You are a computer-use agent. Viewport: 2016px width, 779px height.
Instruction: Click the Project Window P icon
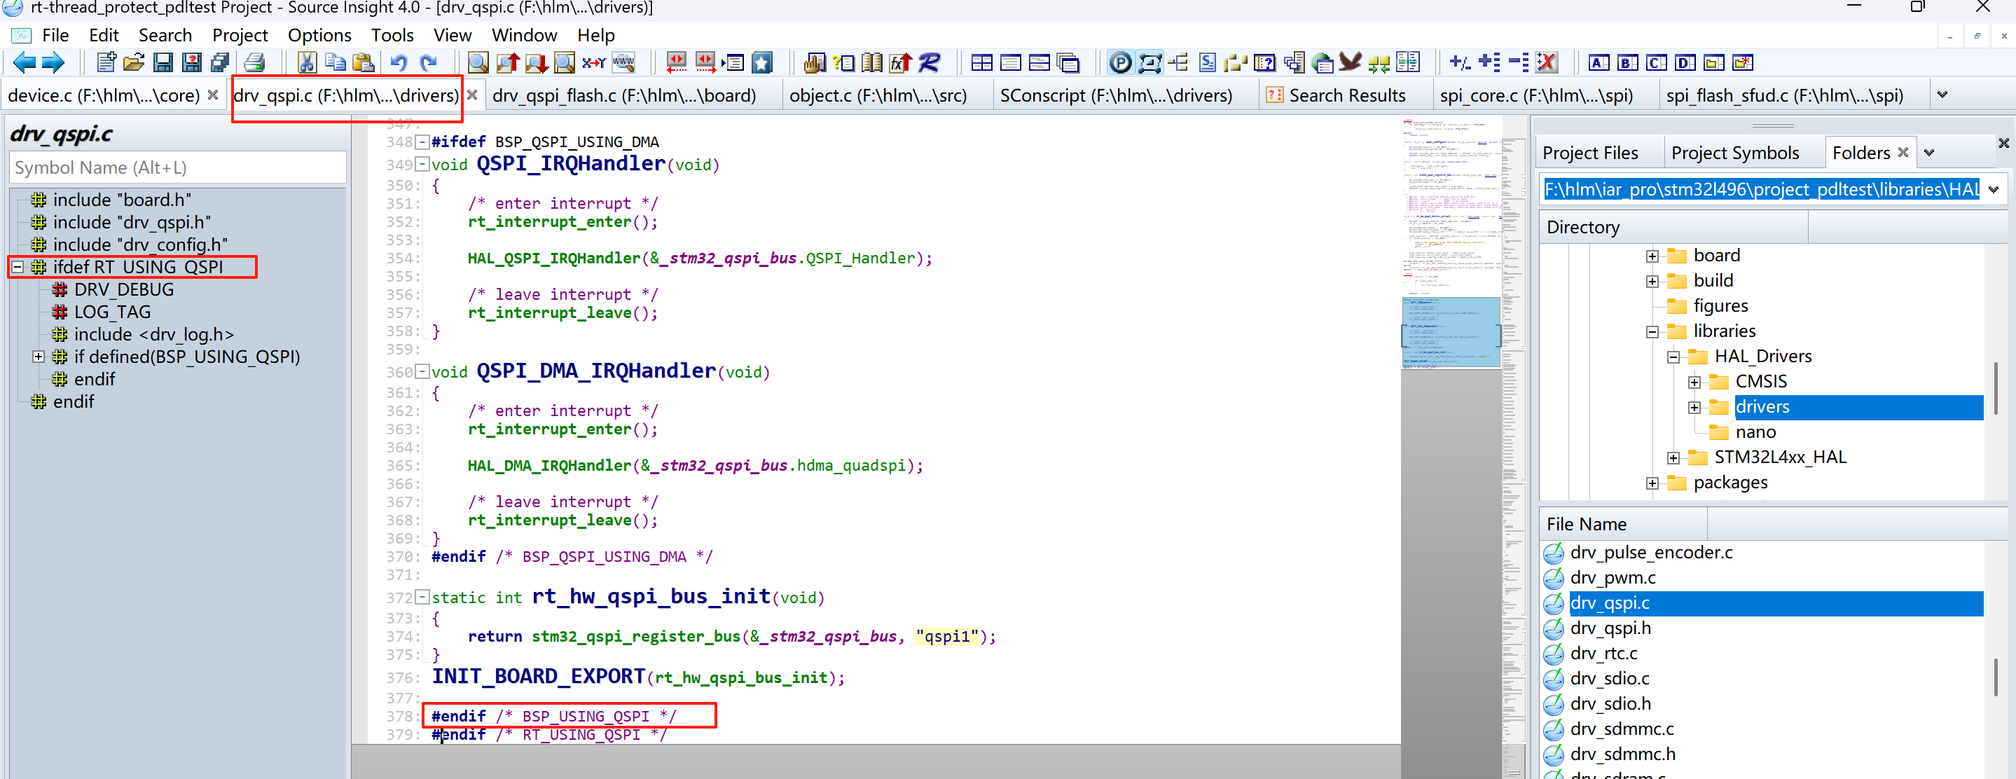pyautogui.click(x=1120, y=62)
